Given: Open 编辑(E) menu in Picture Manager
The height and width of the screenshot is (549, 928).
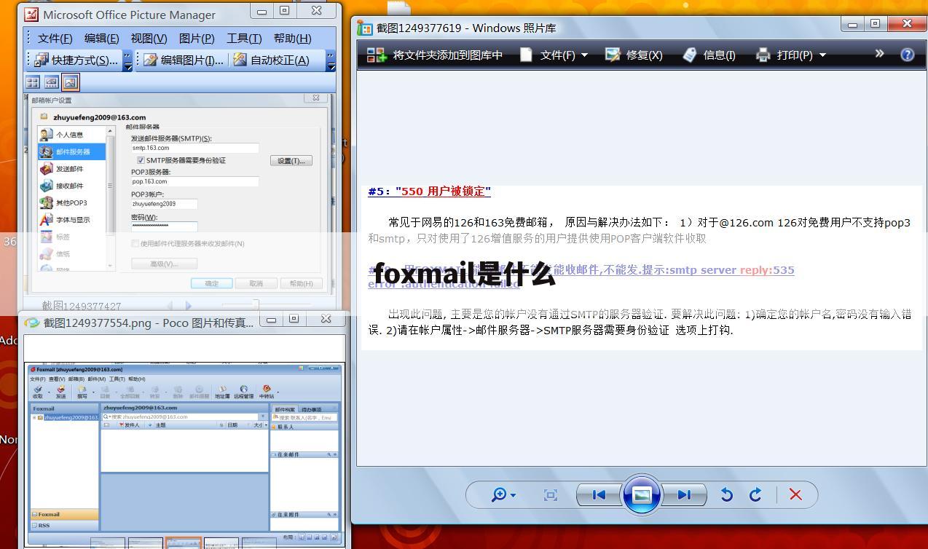Looking at the screenshot, I should tap(101, 38).
